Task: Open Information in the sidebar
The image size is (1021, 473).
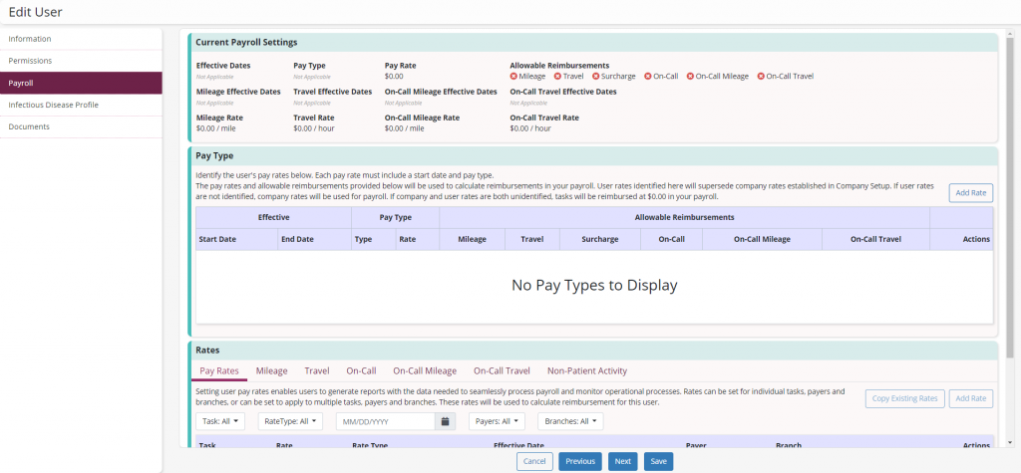Action: pos(81,39)
